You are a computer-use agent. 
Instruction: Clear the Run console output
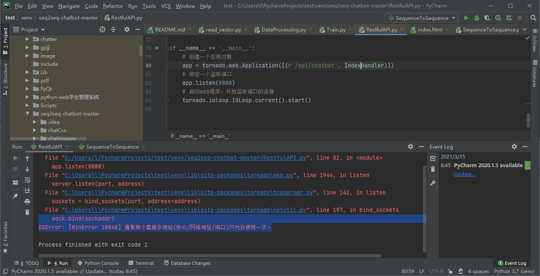[x=27, y=212]
